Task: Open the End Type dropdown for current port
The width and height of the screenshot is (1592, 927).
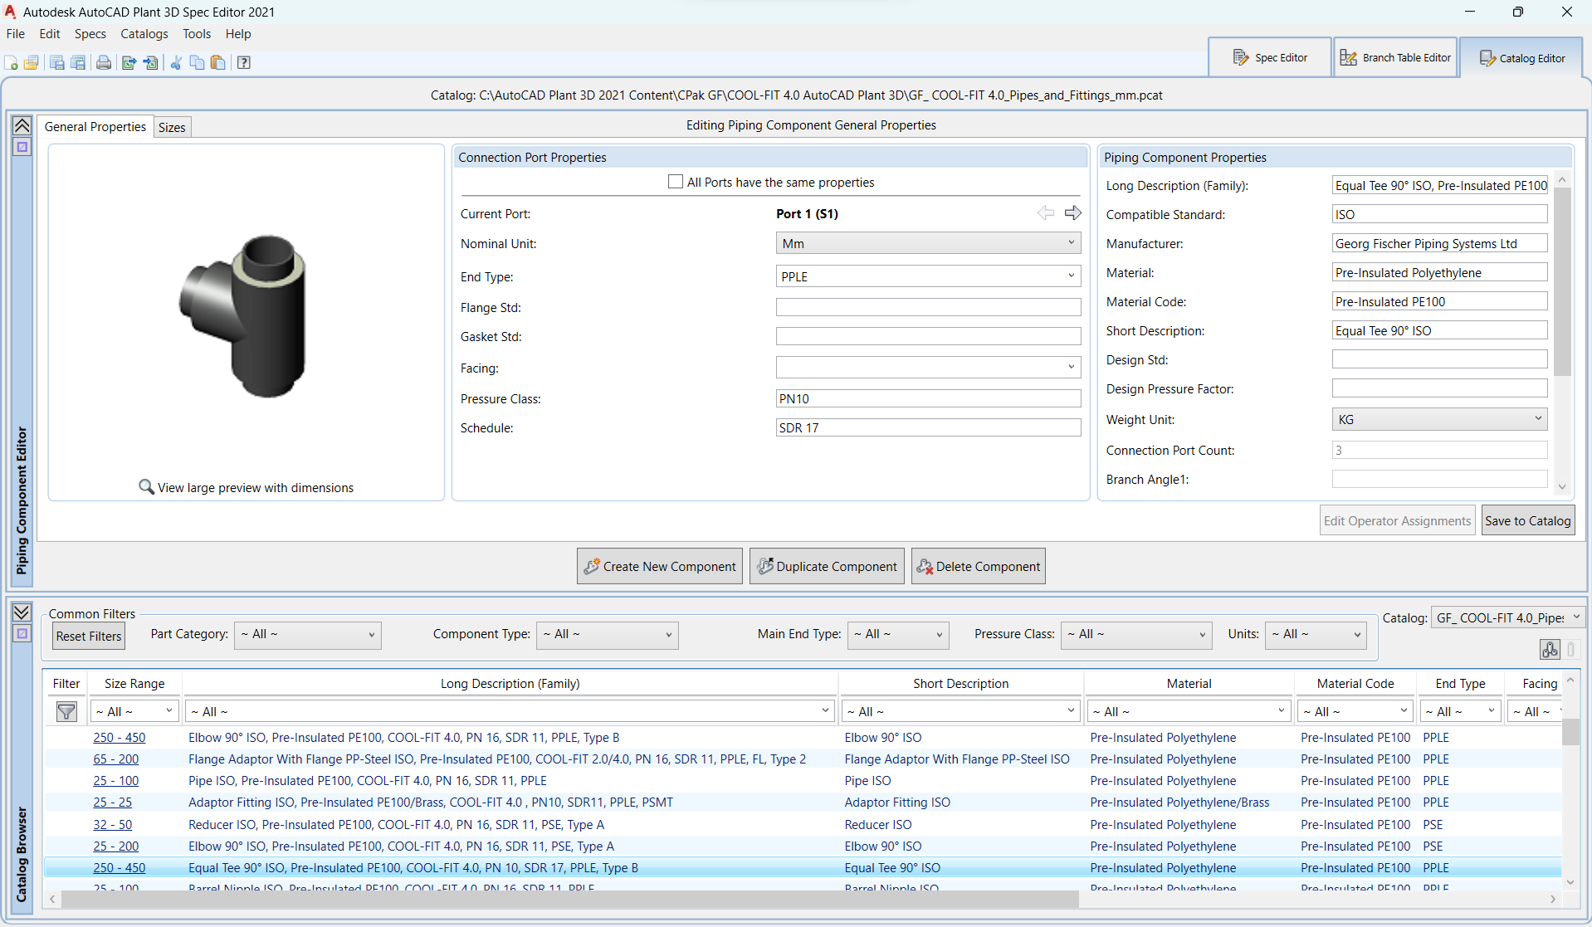Action: 927,276
